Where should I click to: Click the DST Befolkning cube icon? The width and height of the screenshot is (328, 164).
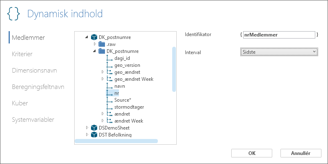(x=94, y=134)
